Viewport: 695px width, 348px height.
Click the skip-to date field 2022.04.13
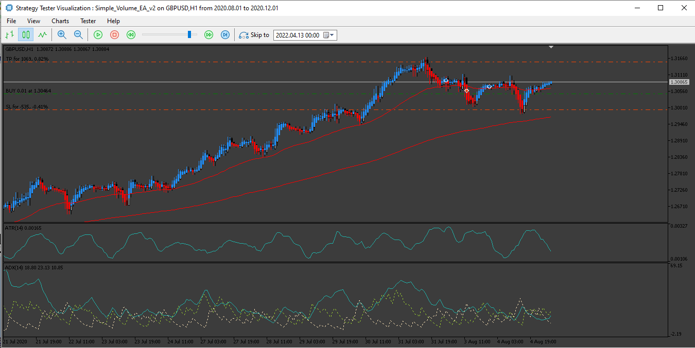pyautogui.click(x=297, y=35)
